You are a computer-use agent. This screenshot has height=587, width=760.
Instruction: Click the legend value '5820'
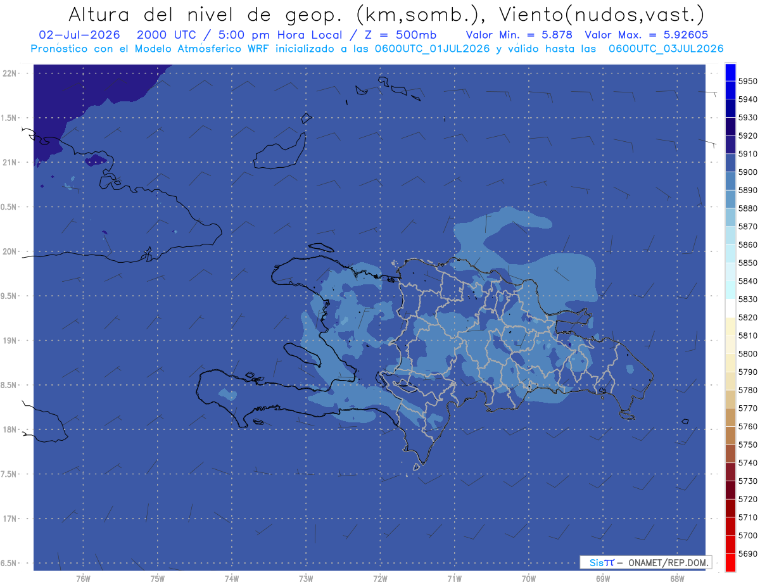pyautogui.click(x=747, y=317)
